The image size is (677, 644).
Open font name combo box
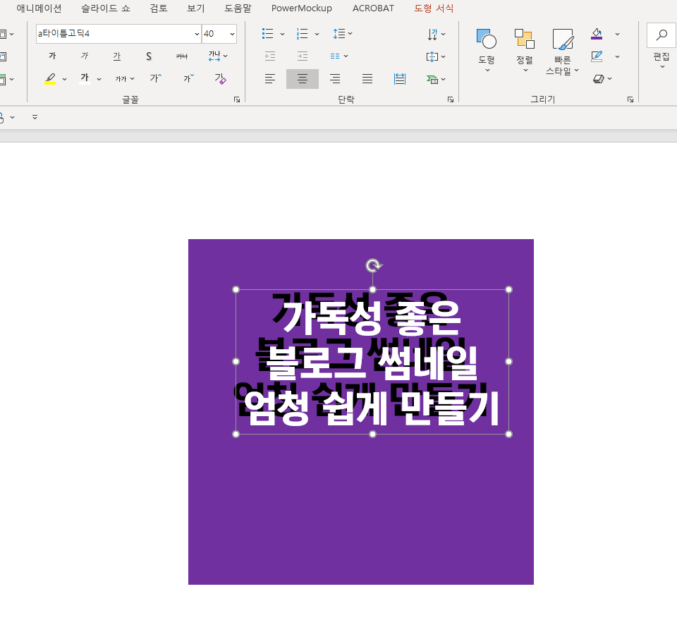[118, 34]
